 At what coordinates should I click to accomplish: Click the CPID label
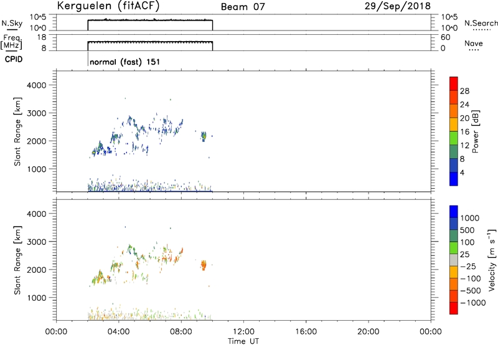(x=14, y=59)
